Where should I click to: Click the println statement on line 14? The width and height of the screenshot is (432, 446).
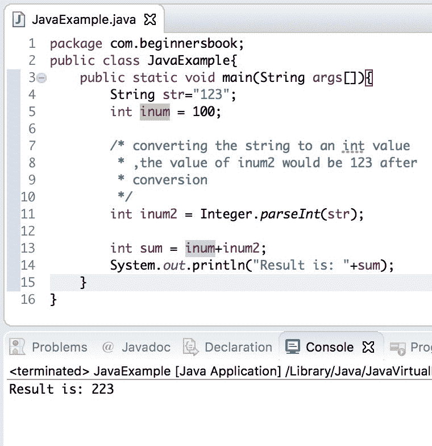click(x=252, y=265)
